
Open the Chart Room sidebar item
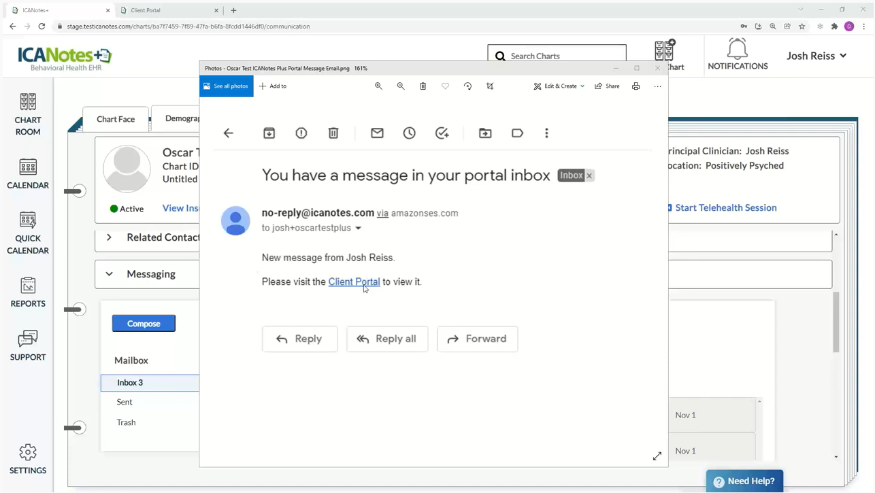click(x=28, y=115)
